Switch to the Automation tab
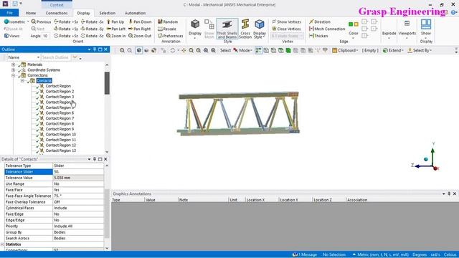459x258 pixels. [x=135, y=13]
